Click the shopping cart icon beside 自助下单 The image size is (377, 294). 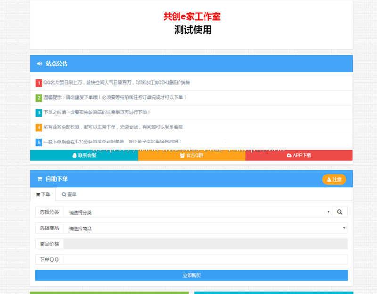[x=39, y=179]
